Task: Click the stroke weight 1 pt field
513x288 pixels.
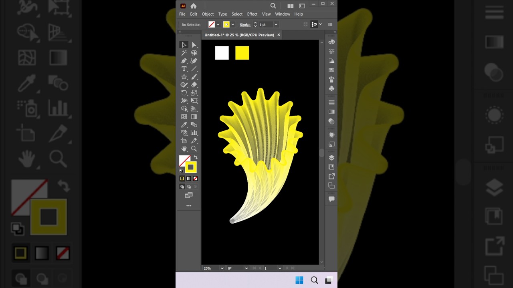Action: coord(265,24)
